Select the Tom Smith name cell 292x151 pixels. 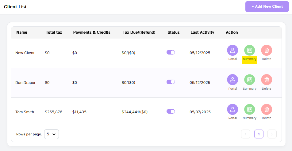[25, 112]
